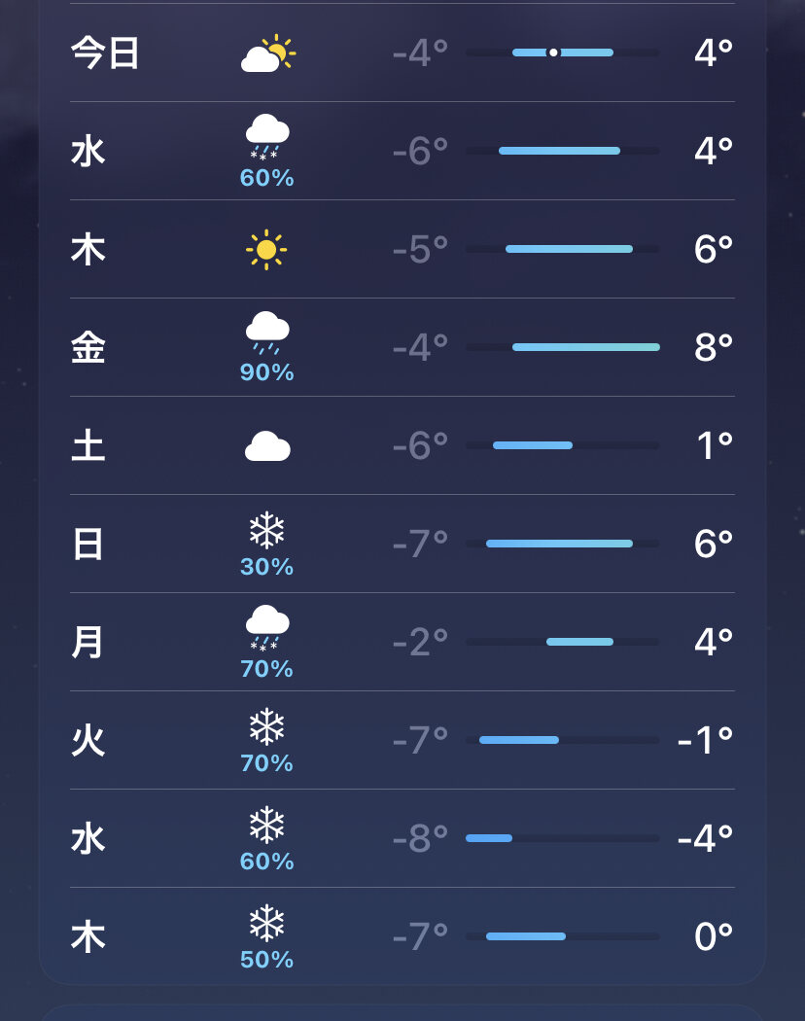Click the current temperature dot on today's bar
Image resolution: width=805 pixels, height=1021 pixels.
[x=553, y=53]
